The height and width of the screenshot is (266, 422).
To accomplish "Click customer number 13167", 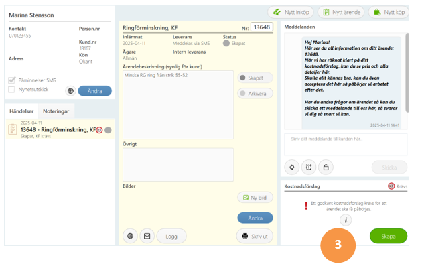I will [85, 48].
